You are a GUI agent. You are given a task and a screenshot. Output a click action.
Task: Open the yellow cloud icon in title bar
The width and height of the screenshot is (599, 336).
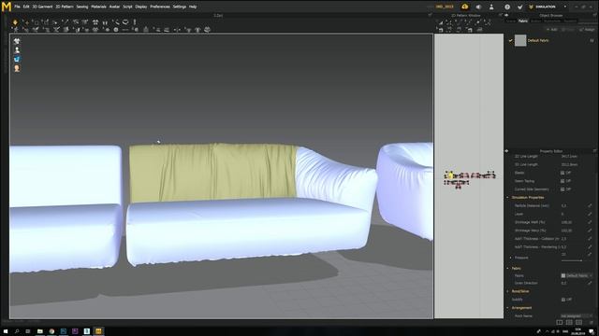click(465, 7)
